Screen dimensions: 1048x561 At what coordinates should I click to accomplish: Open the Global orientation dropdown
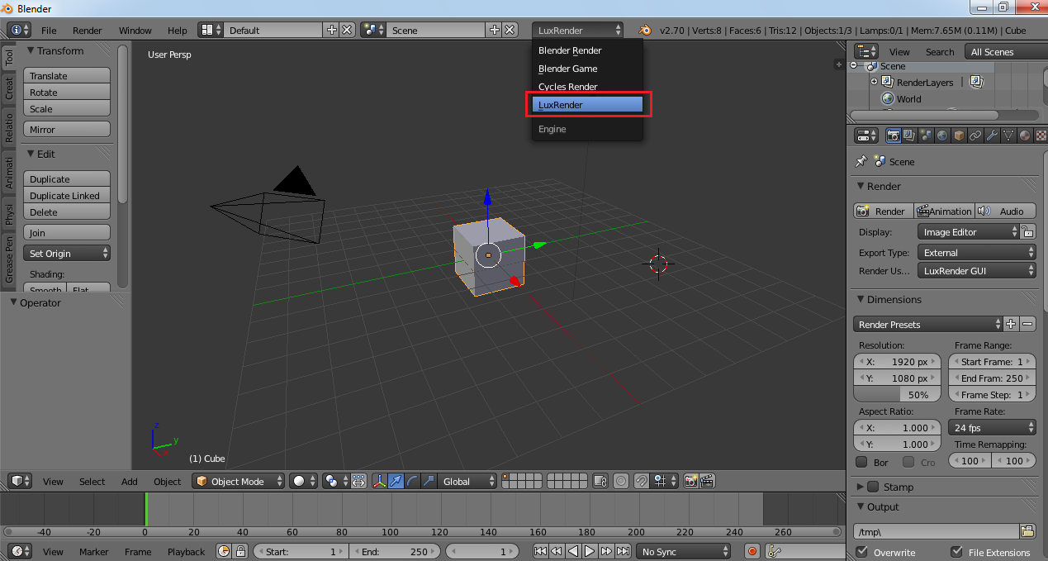pos(468,481)
